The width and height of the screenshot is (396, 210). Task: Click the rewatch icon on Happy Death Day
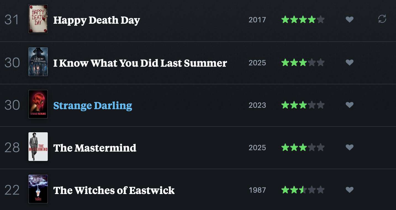382,19
